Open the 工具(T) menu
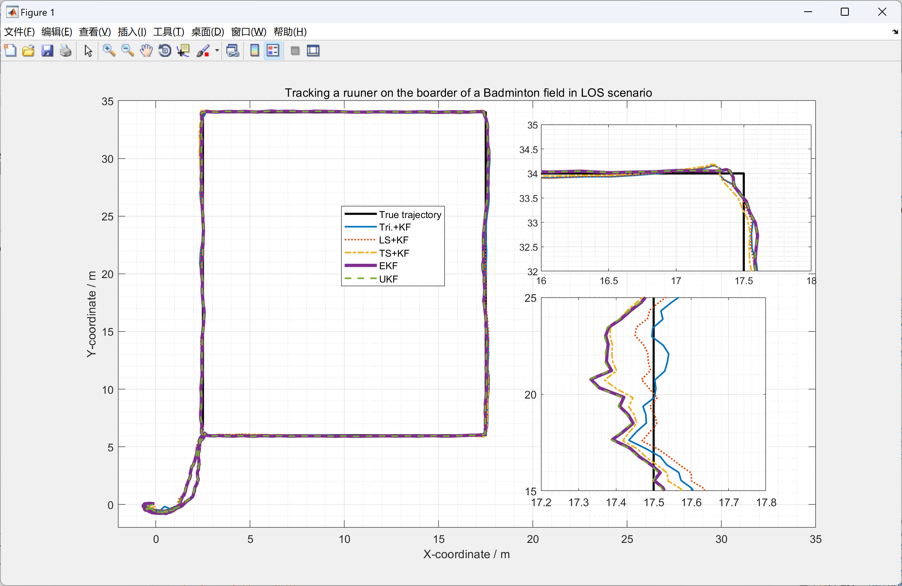This screenshot has width=902, height=586. (168, 32)
